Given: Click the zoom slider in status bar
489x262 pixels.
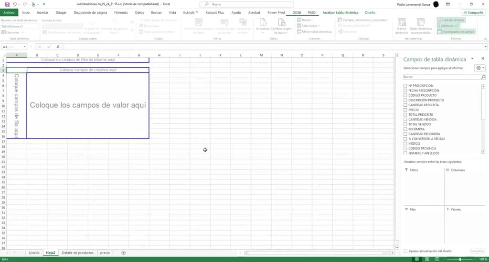Looking at the screenshot, I should (x=460, y=259).
